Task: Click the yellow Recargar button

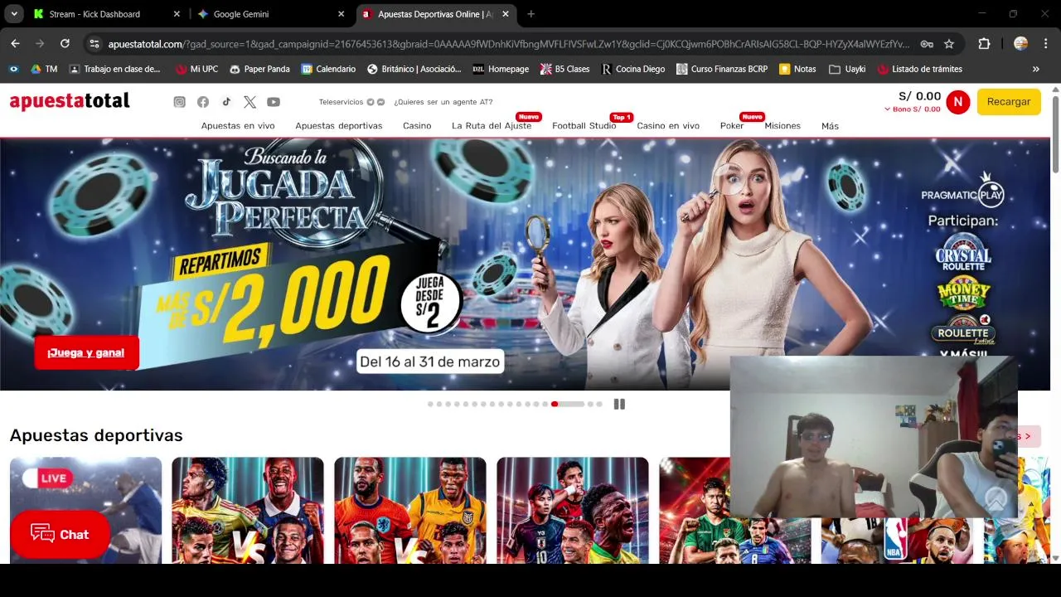Action: pyautogui.click(x=1009, y=102)
